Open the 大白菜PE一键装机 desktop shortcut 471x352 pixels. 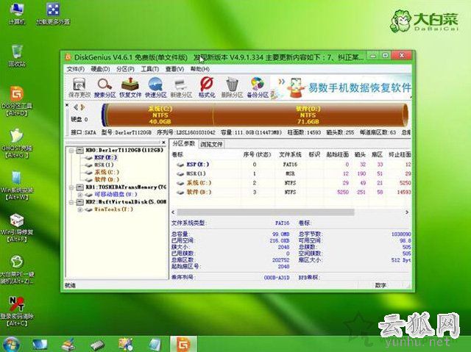[x=17, y=270]
